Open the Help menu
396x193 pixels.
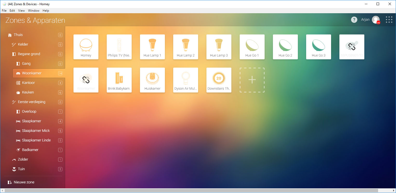coord(46,11)
